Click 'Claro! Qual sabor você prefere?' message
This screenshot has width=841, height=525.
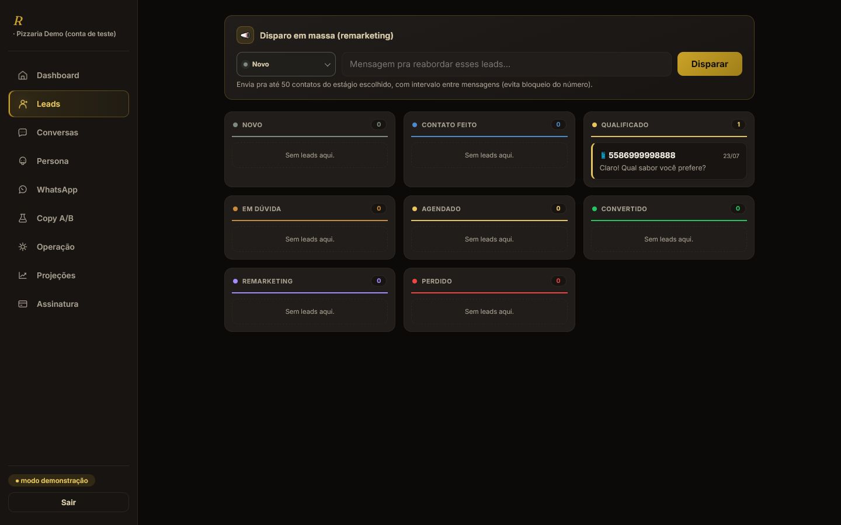652,168
